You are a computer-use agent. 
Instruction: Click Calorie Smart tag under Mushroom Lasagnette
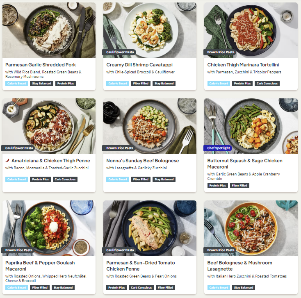tap(219, 288)
